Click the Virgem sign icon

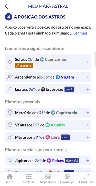pyautogui.click(x=58, y=77)
